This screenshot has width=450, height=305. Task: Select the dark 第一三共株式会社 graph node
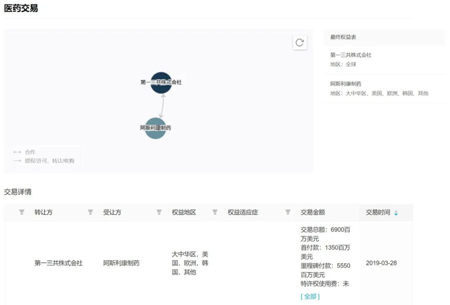coord(161,82)
